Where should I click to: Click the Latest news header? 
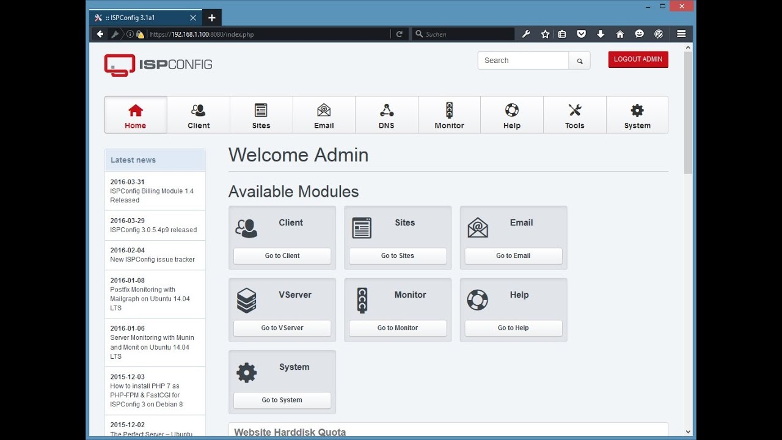(x=155, y=160)
